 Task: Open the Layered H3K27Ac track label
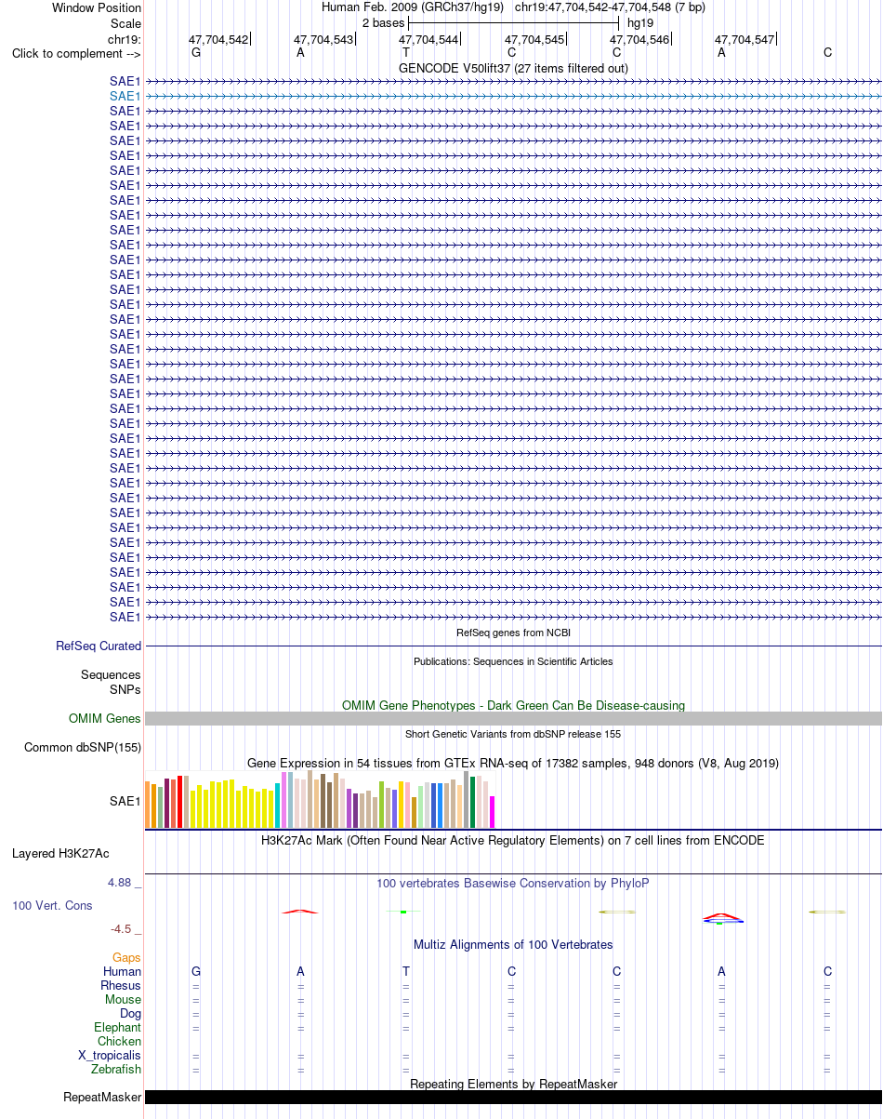[x=60, y=853]
